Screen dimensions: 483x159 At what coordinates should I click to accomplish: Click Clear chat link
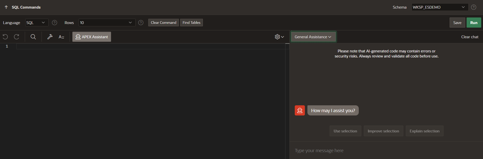coord(470,37)
